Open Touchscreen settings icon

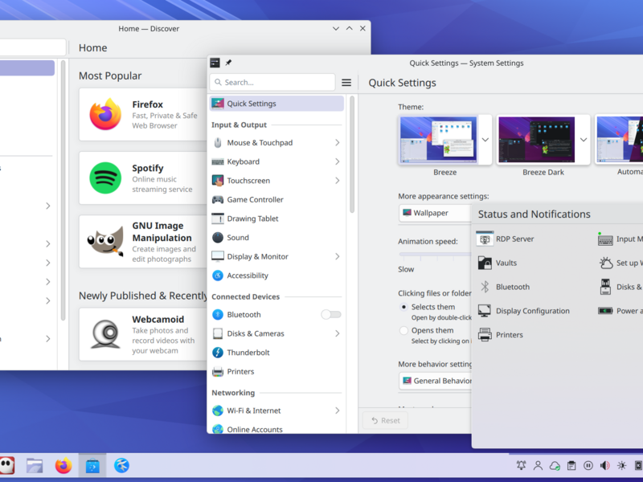point(218,181)
